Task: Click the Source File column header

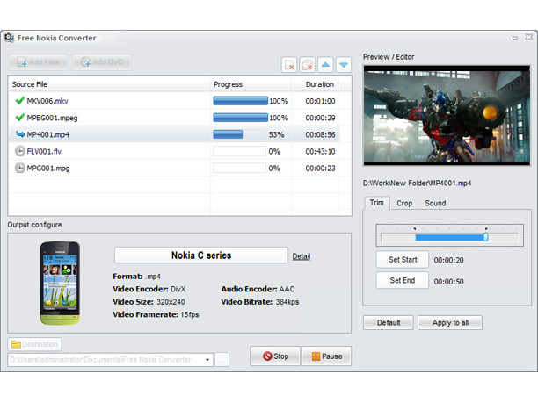Action: (110, 84)
